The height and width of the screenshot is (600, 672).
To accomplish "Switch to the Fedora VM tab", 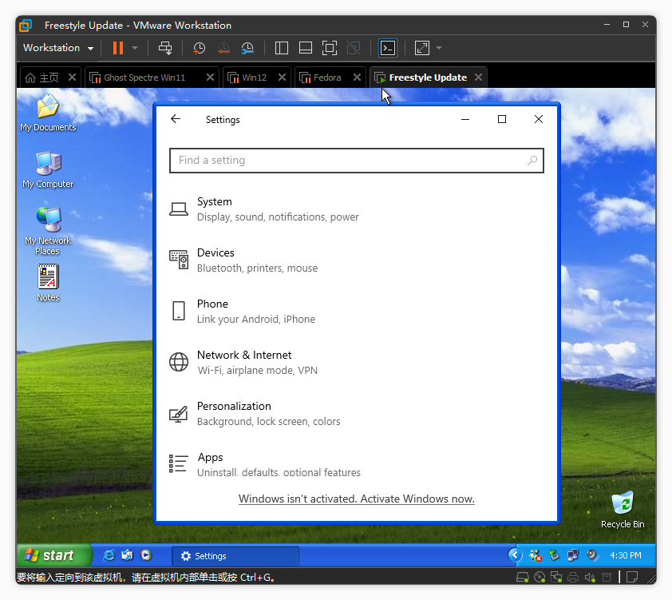I will 326,77.
